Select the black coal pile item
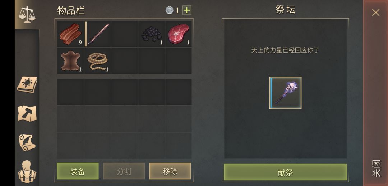Image resolution: width=388 pixels, height=186 pixels. click(152, 34)
